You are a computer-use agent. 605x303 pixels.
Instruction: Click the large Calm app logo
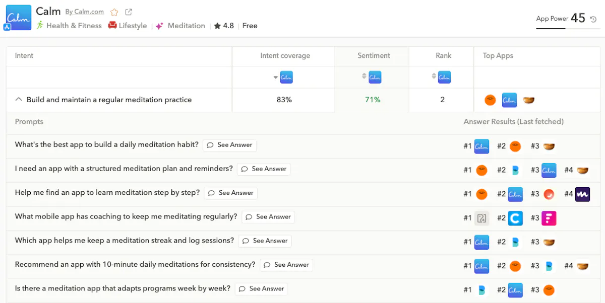(18, 17)
